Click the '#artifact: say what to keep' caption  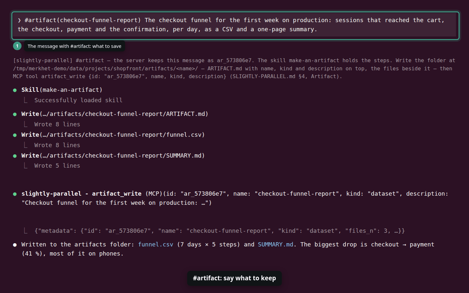pyautogui.click(x=234, y=278)
